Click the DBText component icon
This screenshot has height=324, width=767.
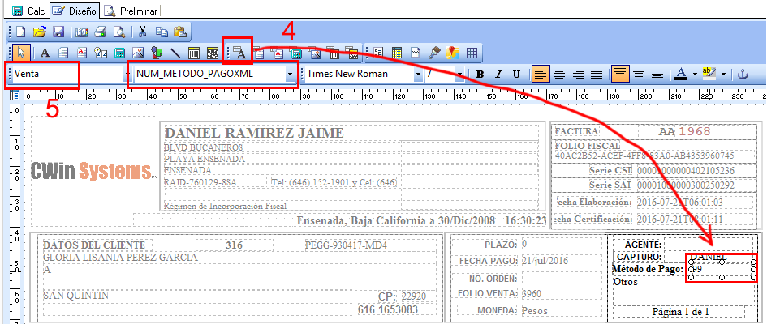click(239, 53)
